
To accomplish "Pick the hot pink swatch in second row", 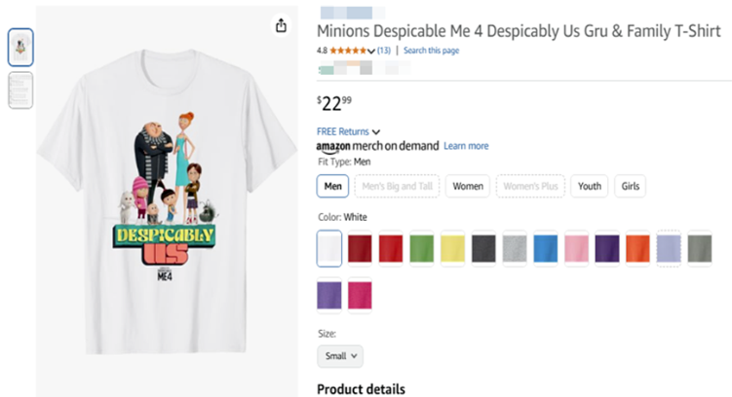I will coord(360,295).
